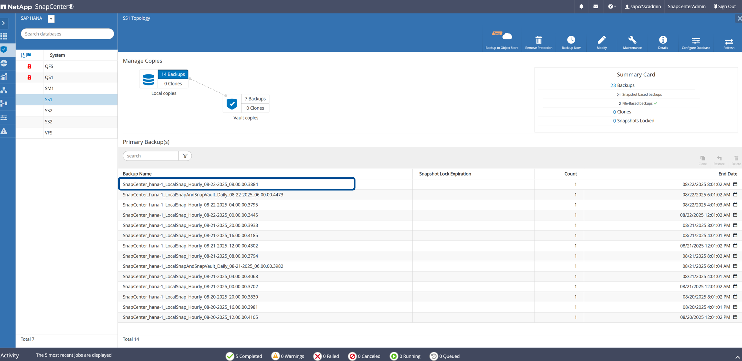This screenshot has width=742, height=361.
Task: Open the Maintenance wrench icon
Action: pyautogui.click(x=632, y=40)
